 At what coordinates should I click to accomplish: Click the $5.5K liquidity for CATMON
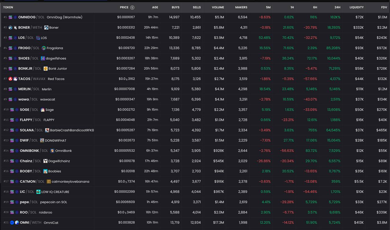click(359, 182)
